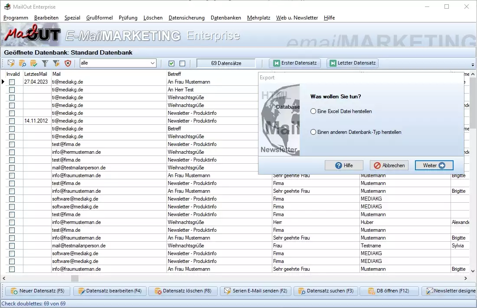Click the horizontal scrollbar thumb
This screenshot has height=308, width=477.
(x=75, y=279)
